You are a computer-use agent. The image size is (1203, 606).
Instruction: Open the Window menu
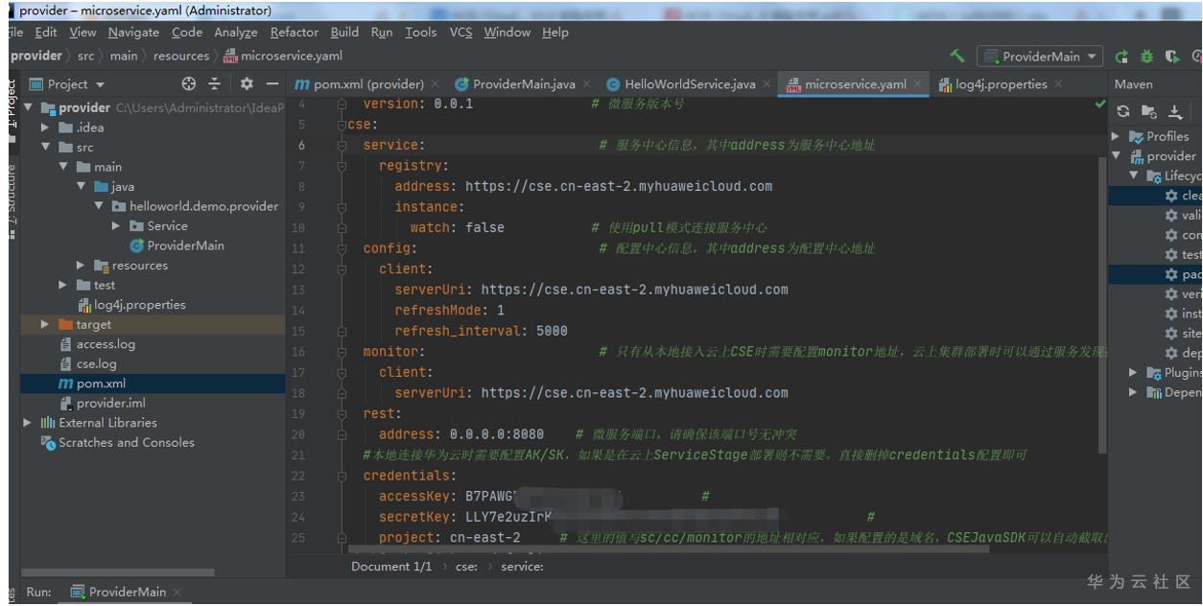[x=507, y=33]
